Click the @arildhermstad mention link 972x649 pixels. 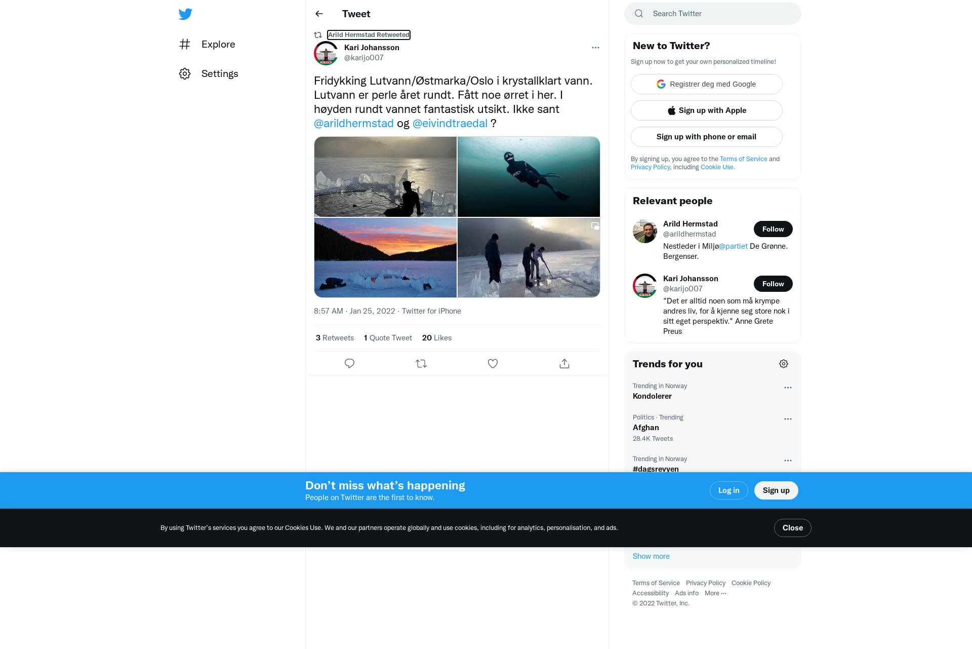pyautogui.click(x=354, y=124)
